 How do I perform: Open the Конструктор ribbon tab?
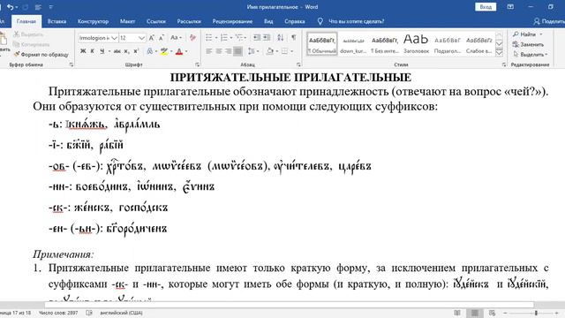click(93, 21)
